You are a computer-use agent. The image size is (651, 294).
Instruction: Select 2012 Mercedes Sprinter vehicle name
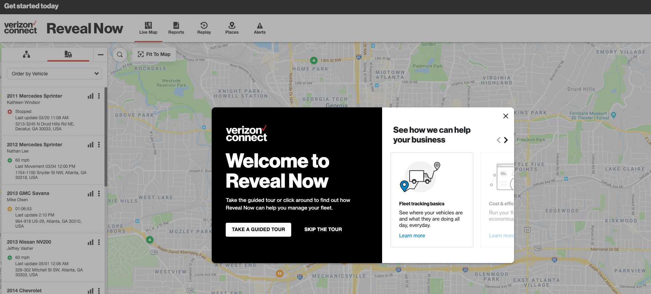pyautogui.click(x=34, y=145)
